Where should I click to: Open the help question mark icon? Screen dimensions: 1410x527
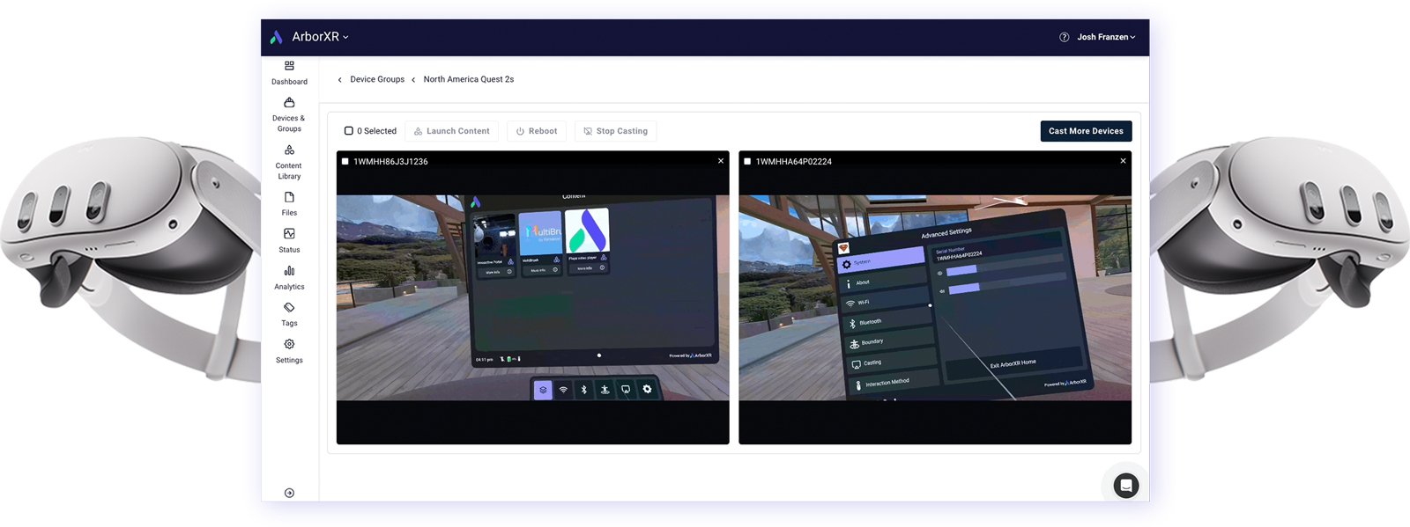point(1064,37)
